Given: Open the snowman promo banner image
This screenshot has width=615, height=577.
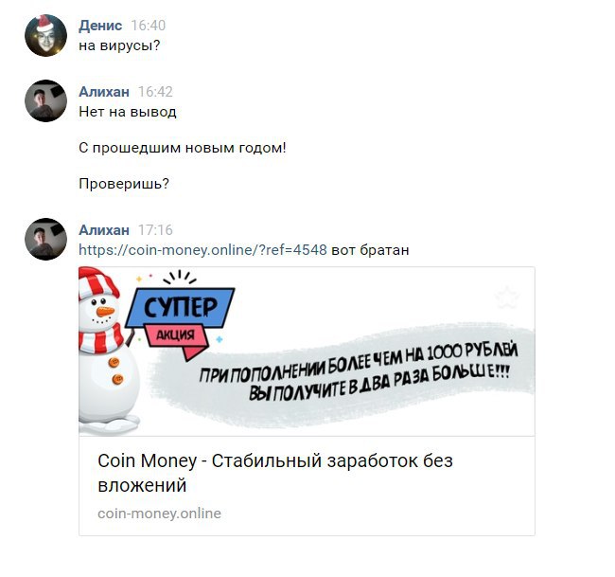Looking at the screenshot, I should [x=307, y=352].
